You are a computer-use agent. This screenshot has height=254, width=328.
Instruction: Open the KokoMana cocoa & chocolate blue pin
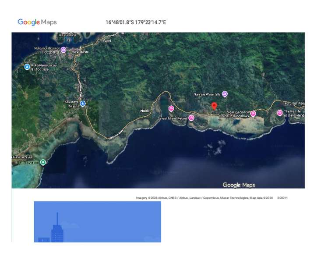(x=27, y=67)
